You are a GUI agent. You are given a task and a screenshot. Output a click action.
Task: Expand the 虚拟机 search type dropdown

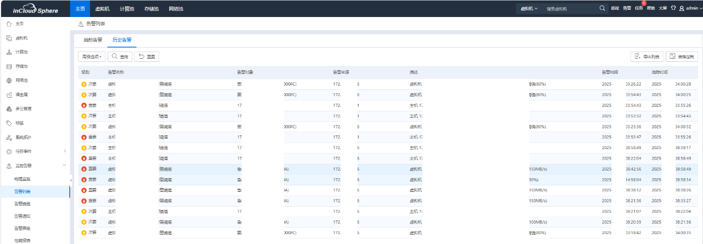tap(529, 9)
